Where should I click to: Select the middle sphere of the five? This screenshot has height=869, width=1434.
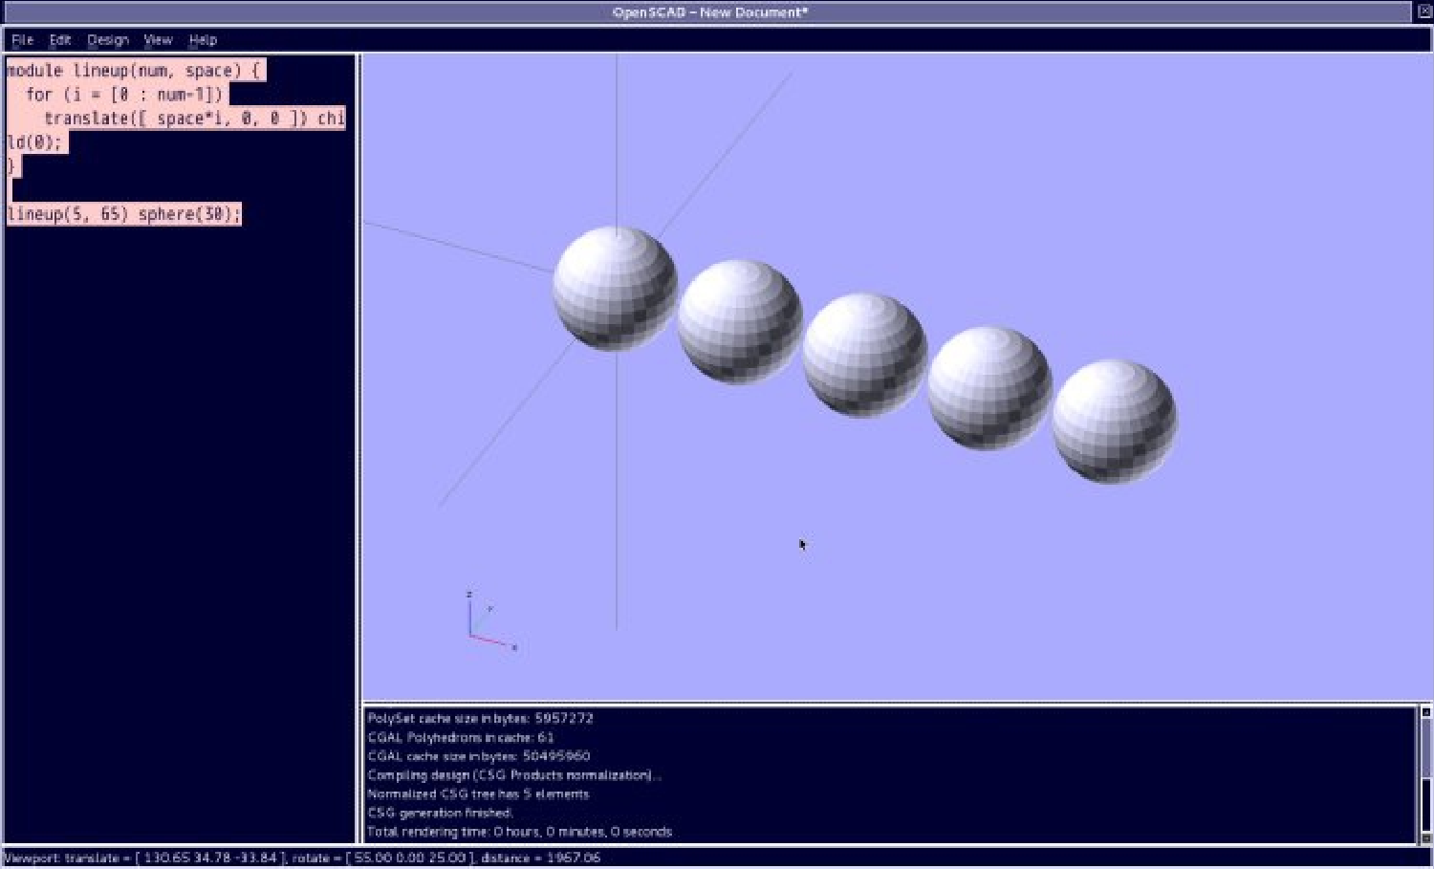click(x=864, y=355)
